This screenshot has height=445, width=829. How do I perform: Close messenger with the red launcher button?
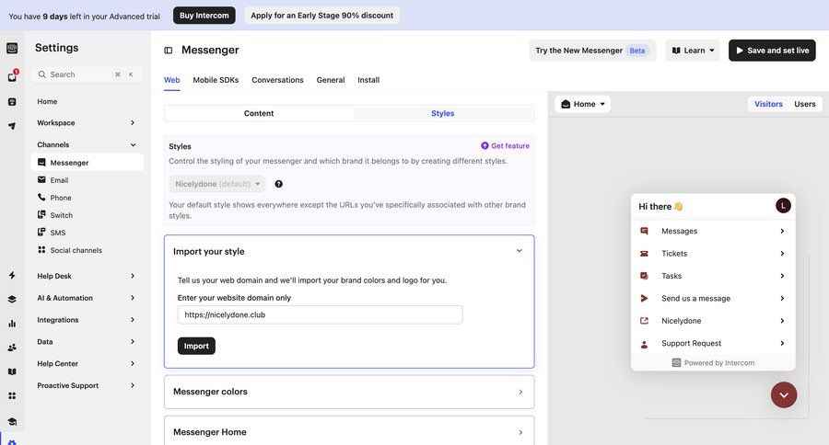pyautogui.click(x=784, y=394)
